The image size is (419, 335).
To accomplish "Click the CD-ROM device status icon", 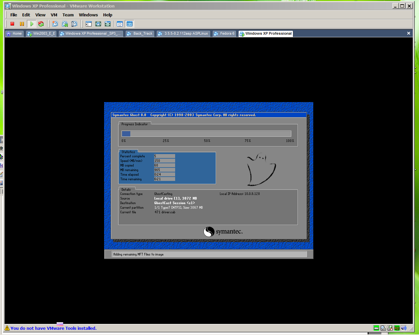I will [383, 328].
